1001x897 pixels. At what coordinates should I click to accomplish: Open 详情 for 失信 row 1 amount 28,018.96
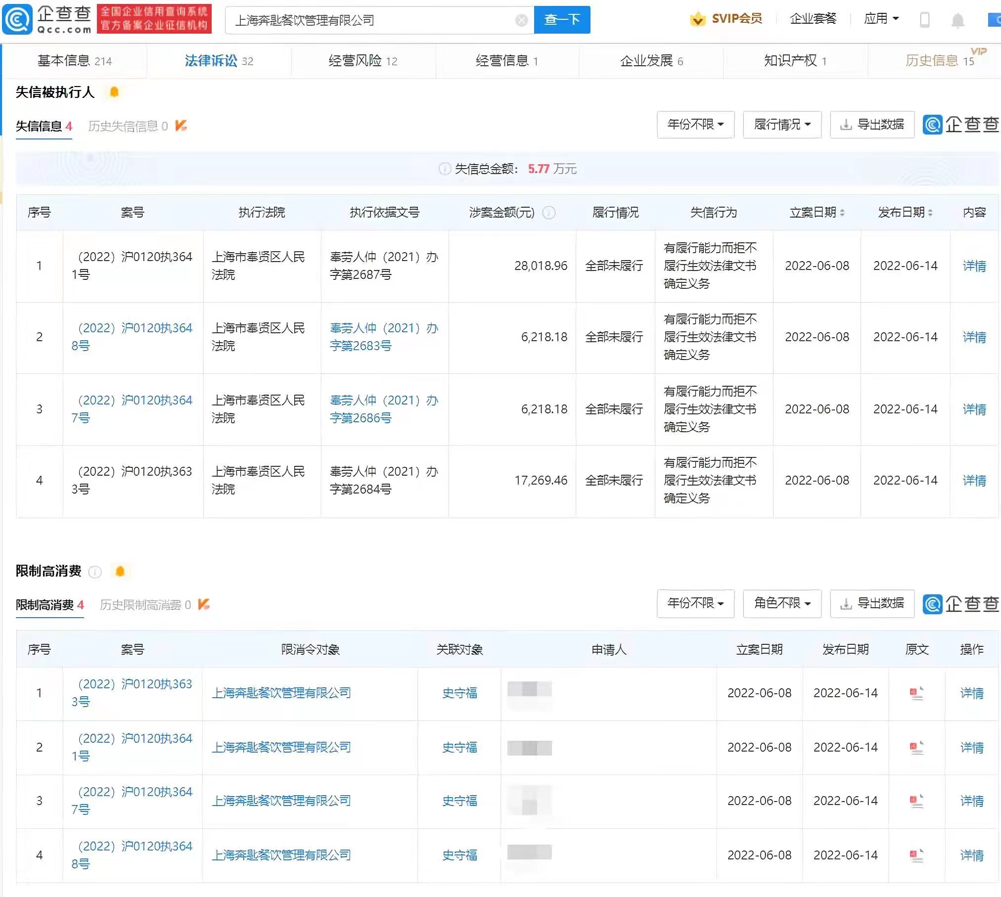coord(974,266)
